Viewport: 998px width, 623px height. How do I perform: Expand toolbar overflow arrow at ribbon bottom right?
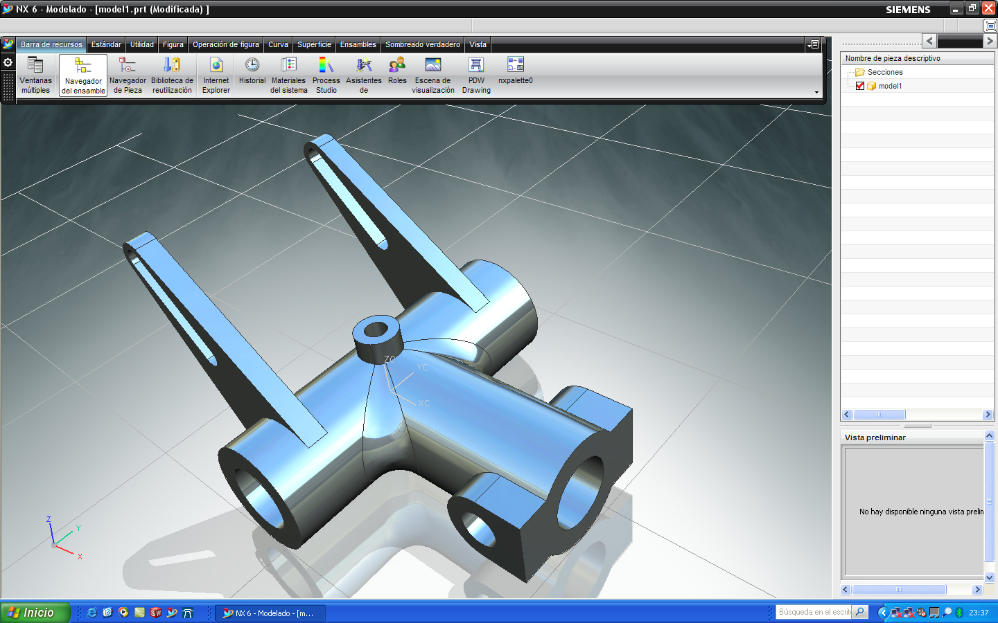click(x=816, y=92)
